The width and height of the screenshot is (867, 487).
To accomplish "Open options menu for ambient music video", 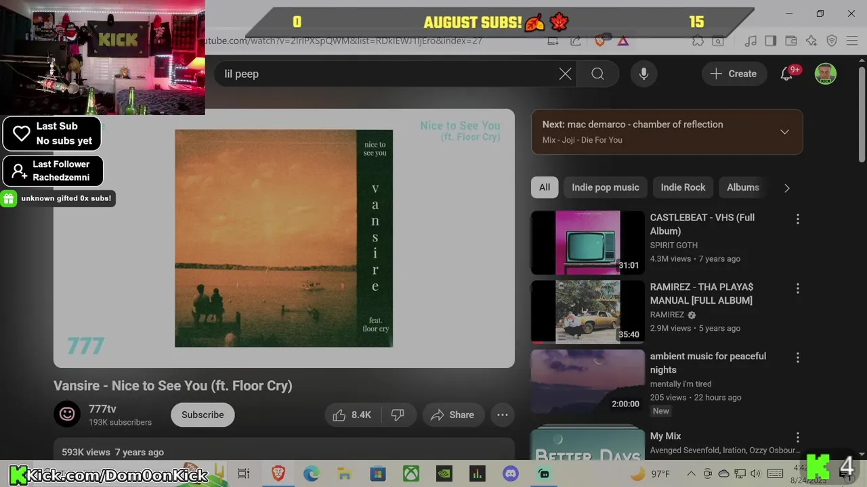I will click(x=797, y=358).
